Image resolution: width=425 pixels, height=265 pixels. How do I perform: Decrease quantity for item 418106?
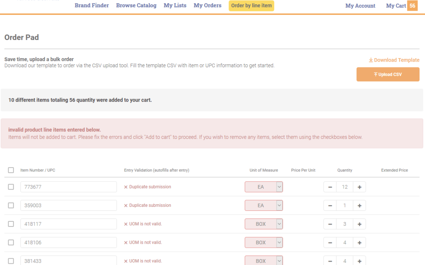click(x=330, y=243)
